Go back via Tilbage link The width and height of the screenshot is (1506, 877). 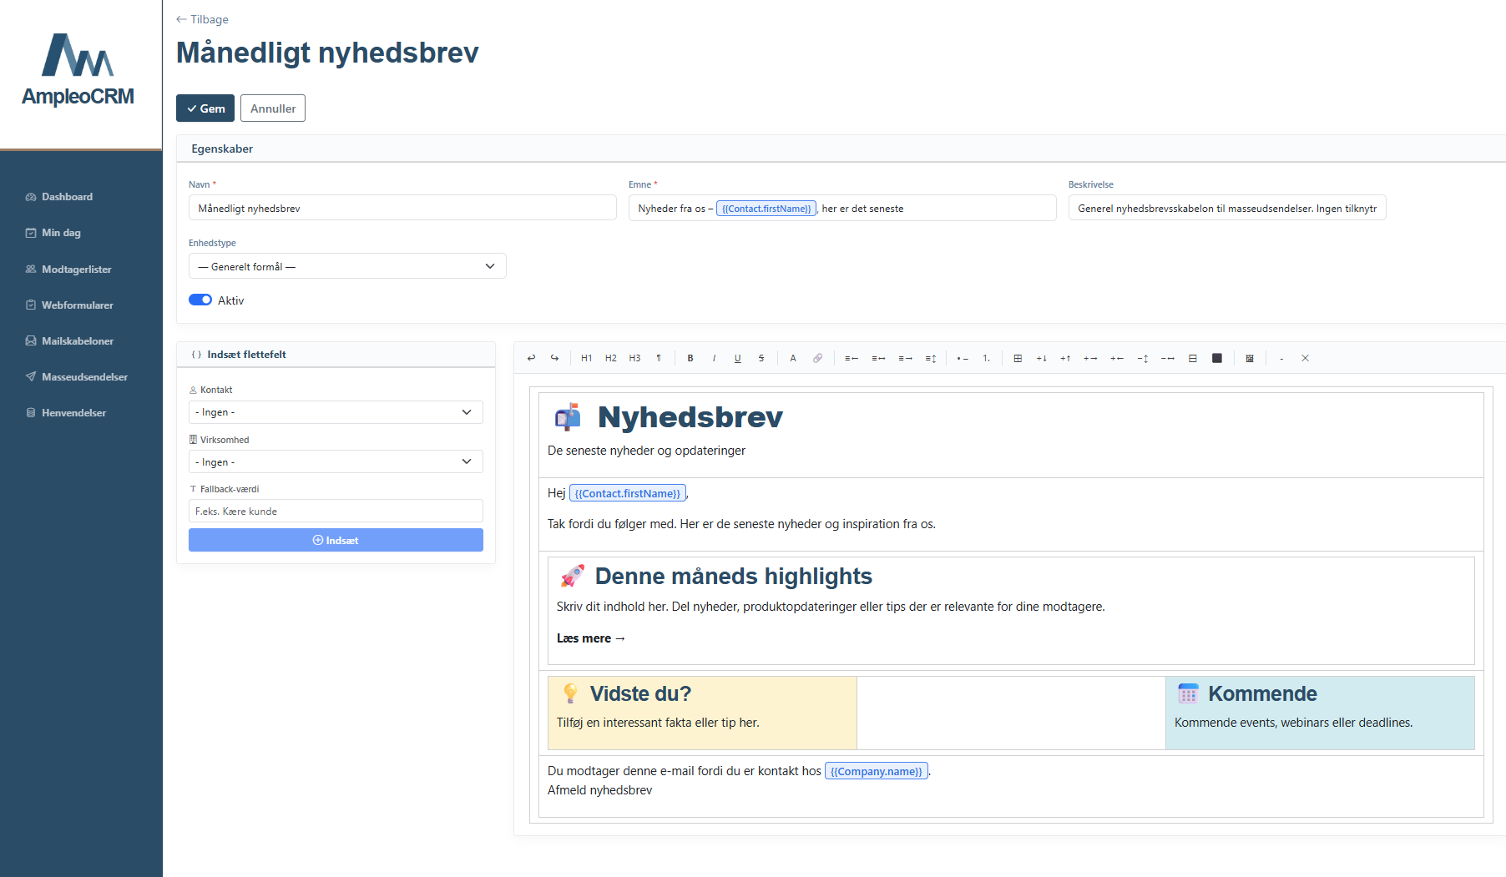point(202,19)
